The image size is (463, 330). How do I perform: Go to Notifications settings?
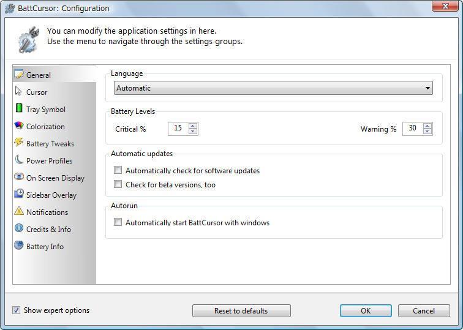tap(55, 212)
